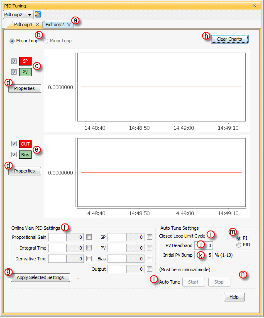The height and width of the screenshot is (318, 264).
Task: Close the PID Tuning panel
Action: (x=254, y=6)
